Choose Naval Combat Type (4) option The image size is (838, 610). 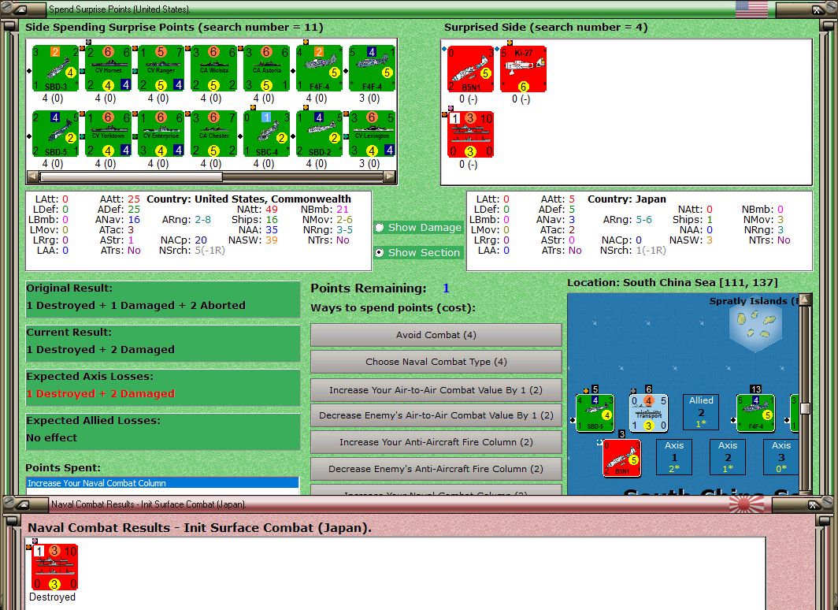tap(436, 362)
